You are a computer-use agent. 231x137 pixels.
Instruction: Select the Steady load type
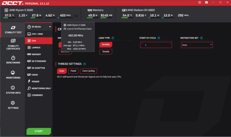click(106, 52)
